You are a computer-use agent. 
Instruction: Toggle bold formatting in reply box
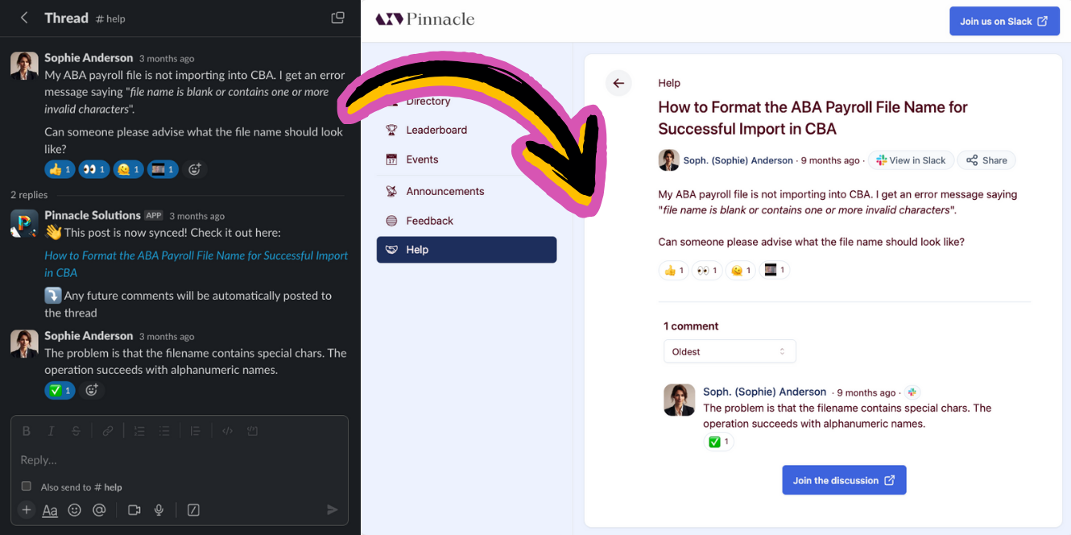coord(27,431)
